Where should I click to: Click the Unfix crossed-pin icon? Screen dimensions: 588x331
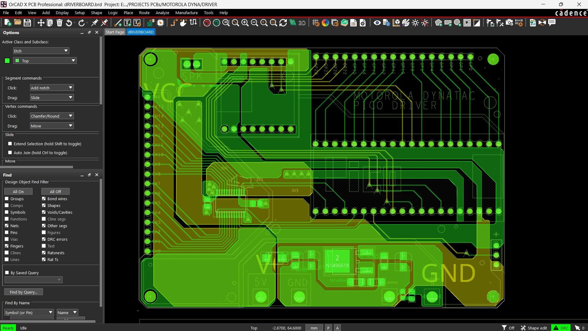click(x=104, y=23)
